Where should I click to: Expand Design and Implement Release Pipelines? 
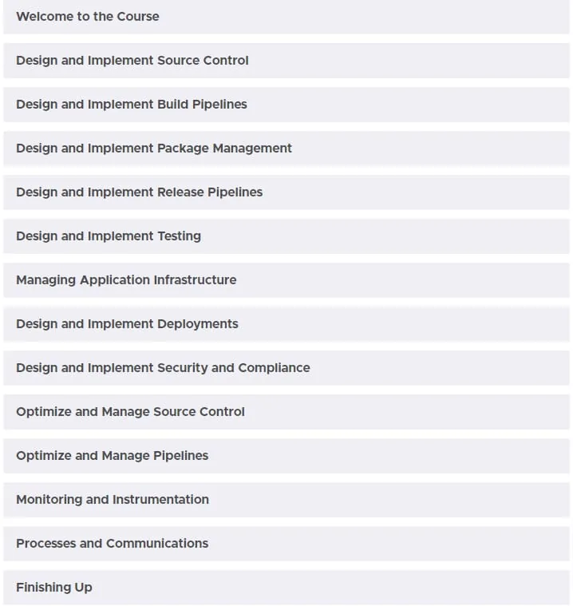coord(286,192)
